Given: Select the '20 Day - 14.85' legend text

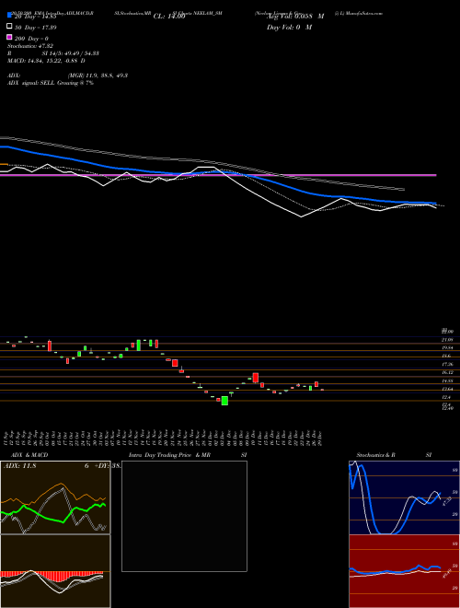Looking at the screenshot, I should click(x=36, y=17).
